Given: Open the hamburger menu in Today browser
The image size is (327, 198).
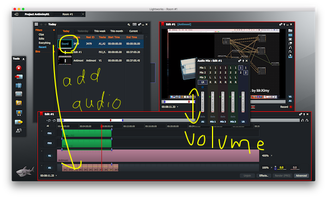Looking at the screenshot, I should [x=37, y=24].
